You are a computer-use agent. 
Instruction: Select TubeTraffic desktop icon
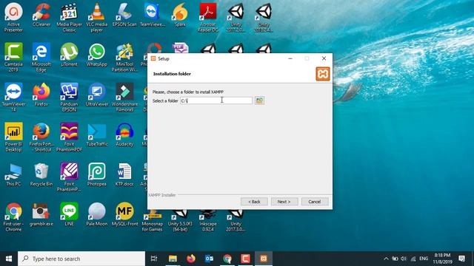click(97, 134)
